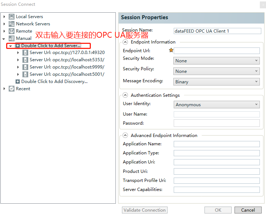This screenshot has width=266, height=216.
Task: Open the Message Encoding dropdown
Action: pyautogui.click(x=216, y=82)
